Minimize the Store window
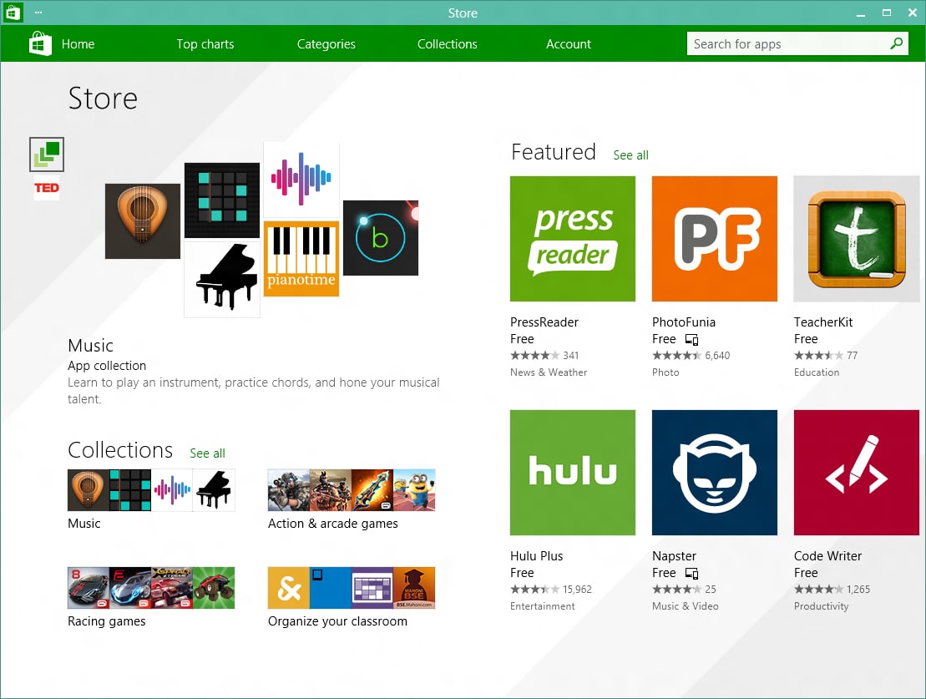 (x=861, y=13)
